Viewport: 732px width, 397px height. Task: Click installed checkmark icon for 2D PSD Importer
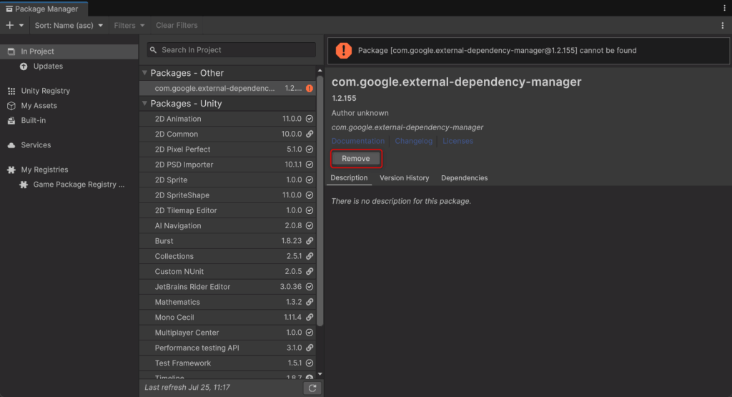(x=310, y=165)
